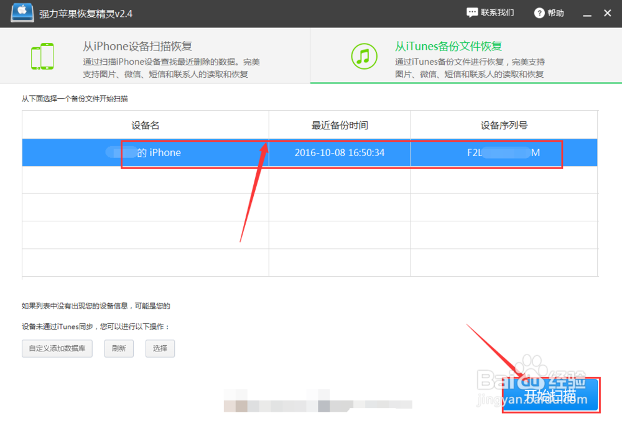
Task: Click the 刷新 refresh button
Action: (x=119, y=348)
